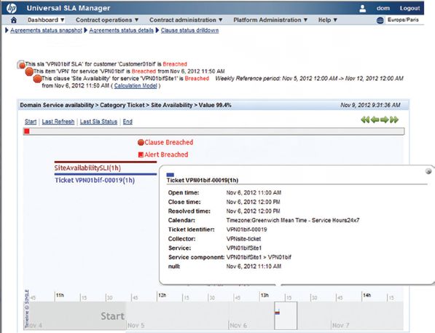Viewport: 435px width, 333px height.
Task: Click the 13h mark on the timeline
Action: click(x=264, y=295)
